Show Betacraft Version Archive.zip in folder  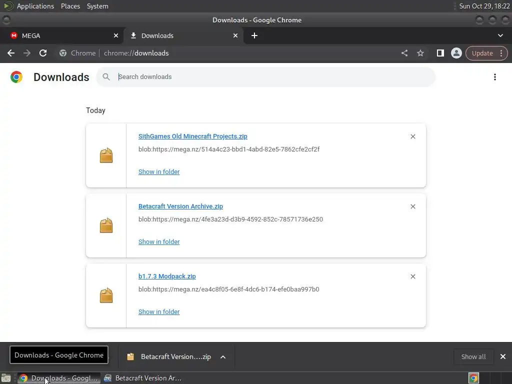click(159, 241)
